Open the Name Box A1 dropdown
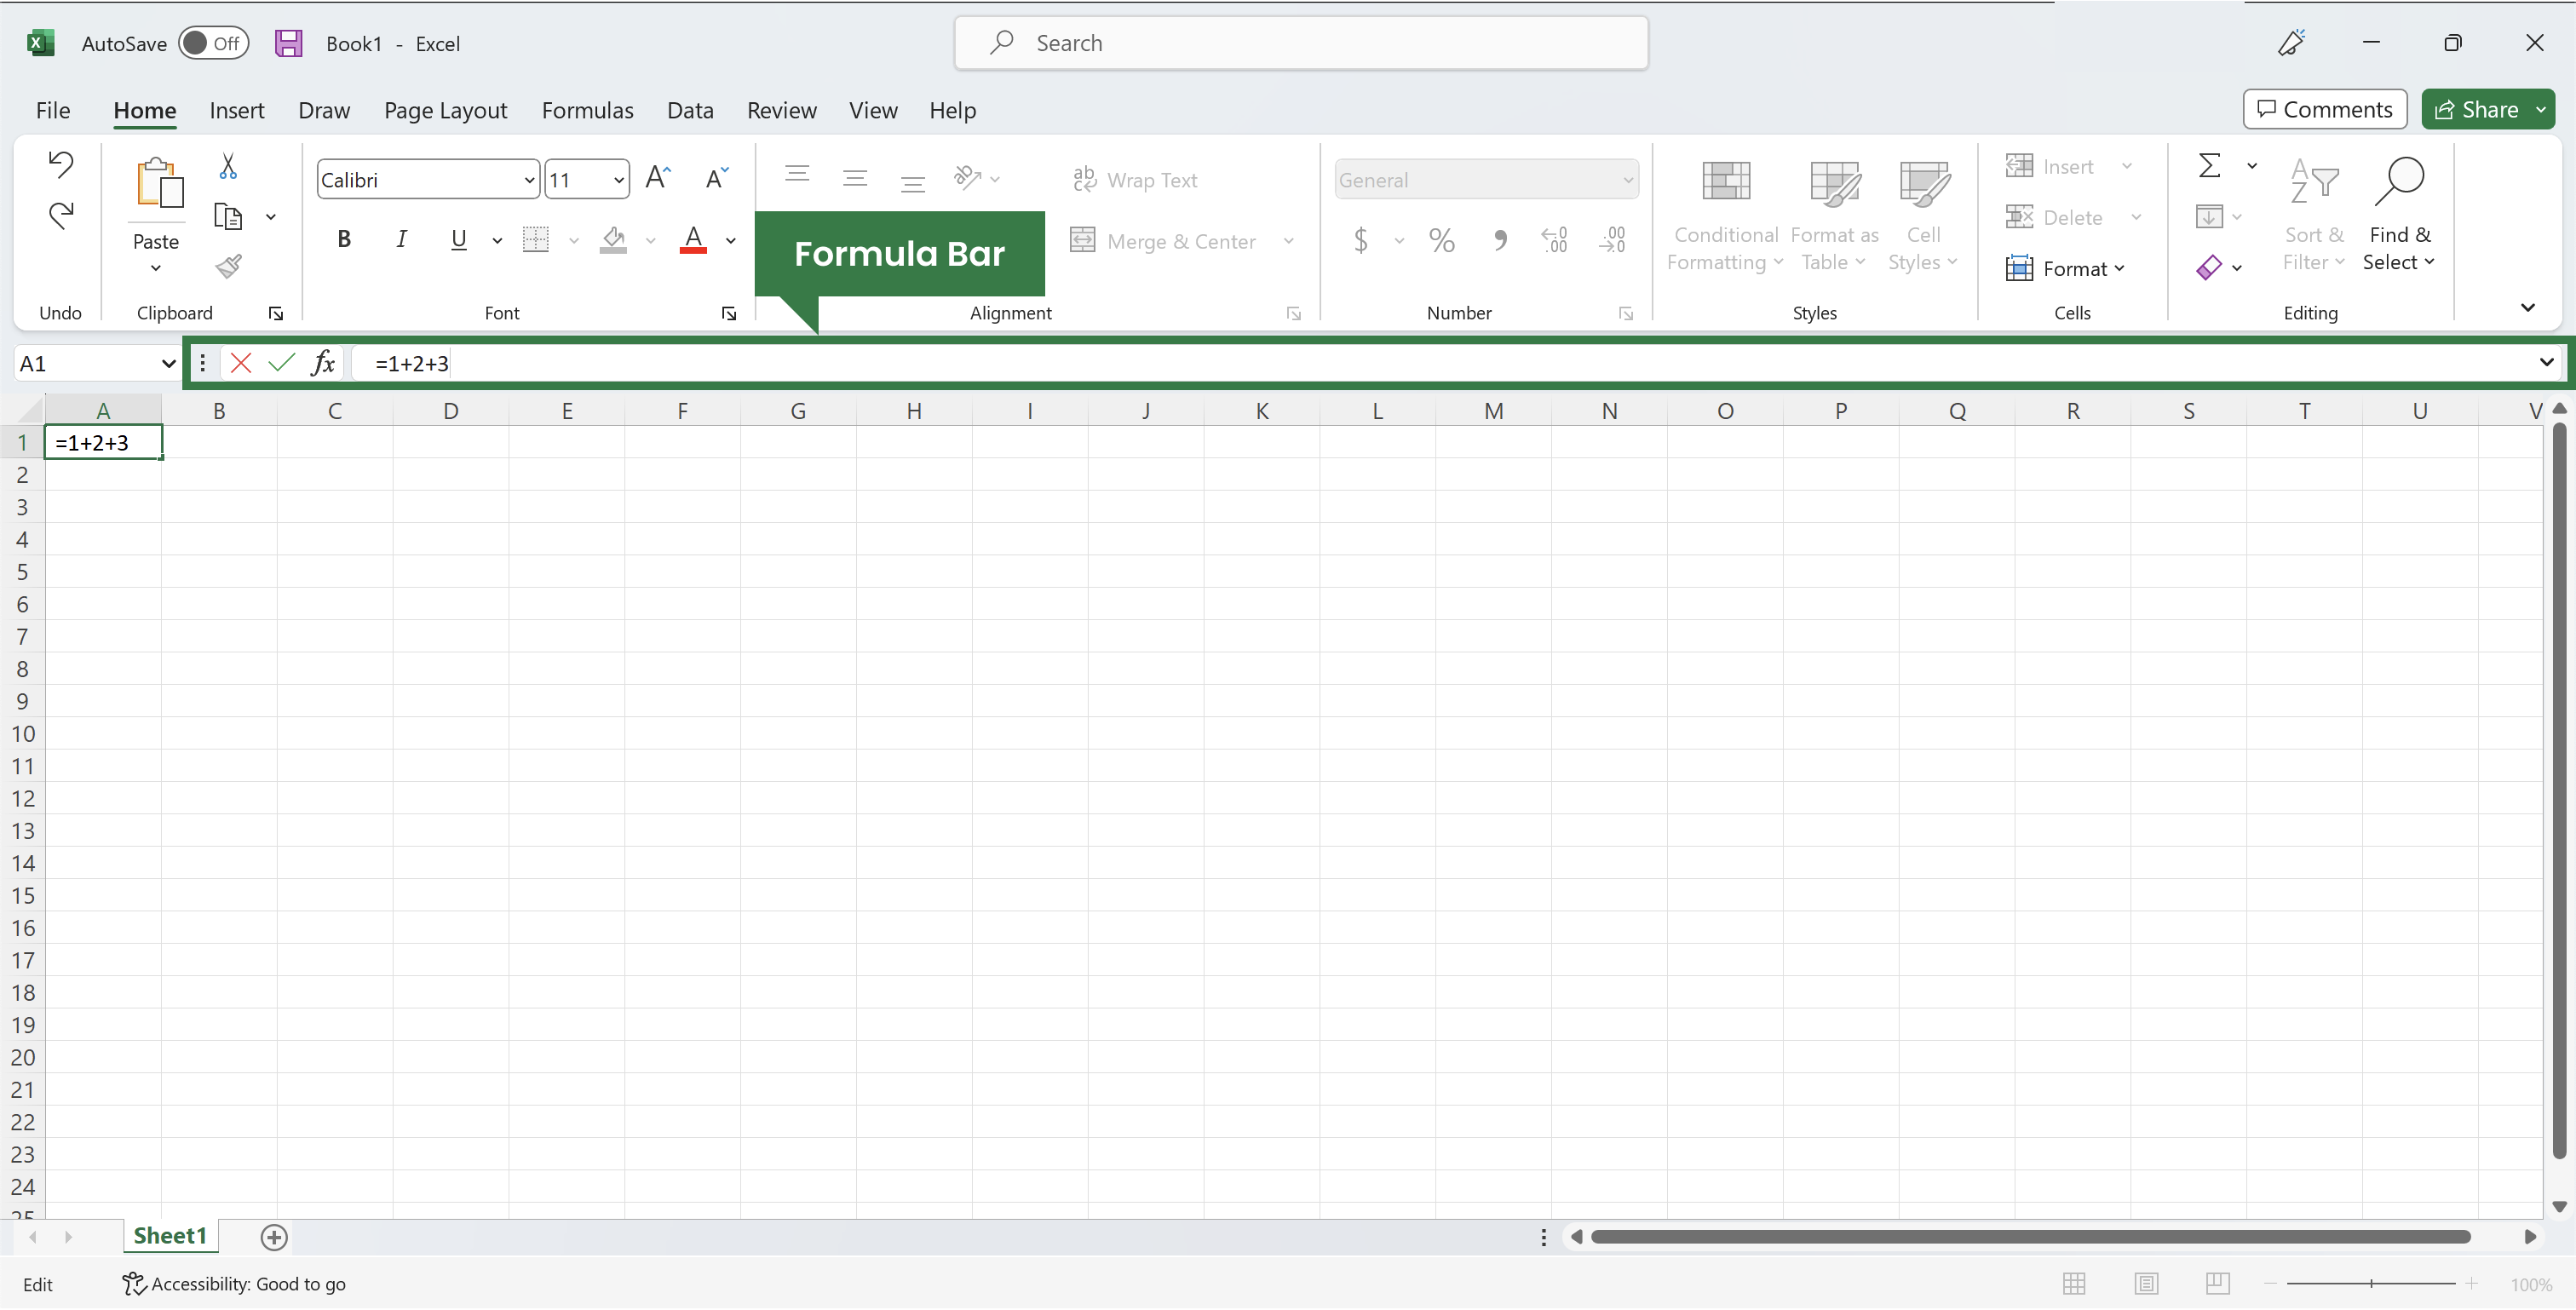This screenshot has height=1310, width=2576. (168, 364)
